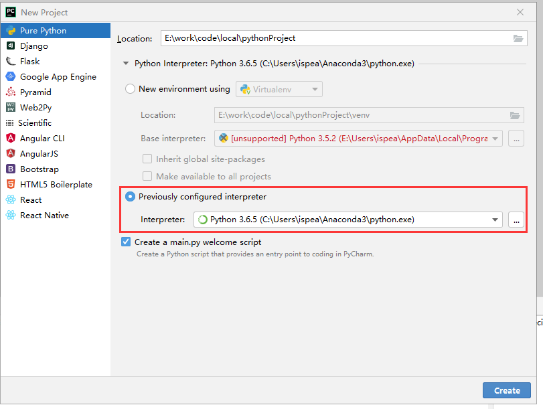Browse venv location with the folder icon
The image size is (543, 409).
(x=515, y=115)
